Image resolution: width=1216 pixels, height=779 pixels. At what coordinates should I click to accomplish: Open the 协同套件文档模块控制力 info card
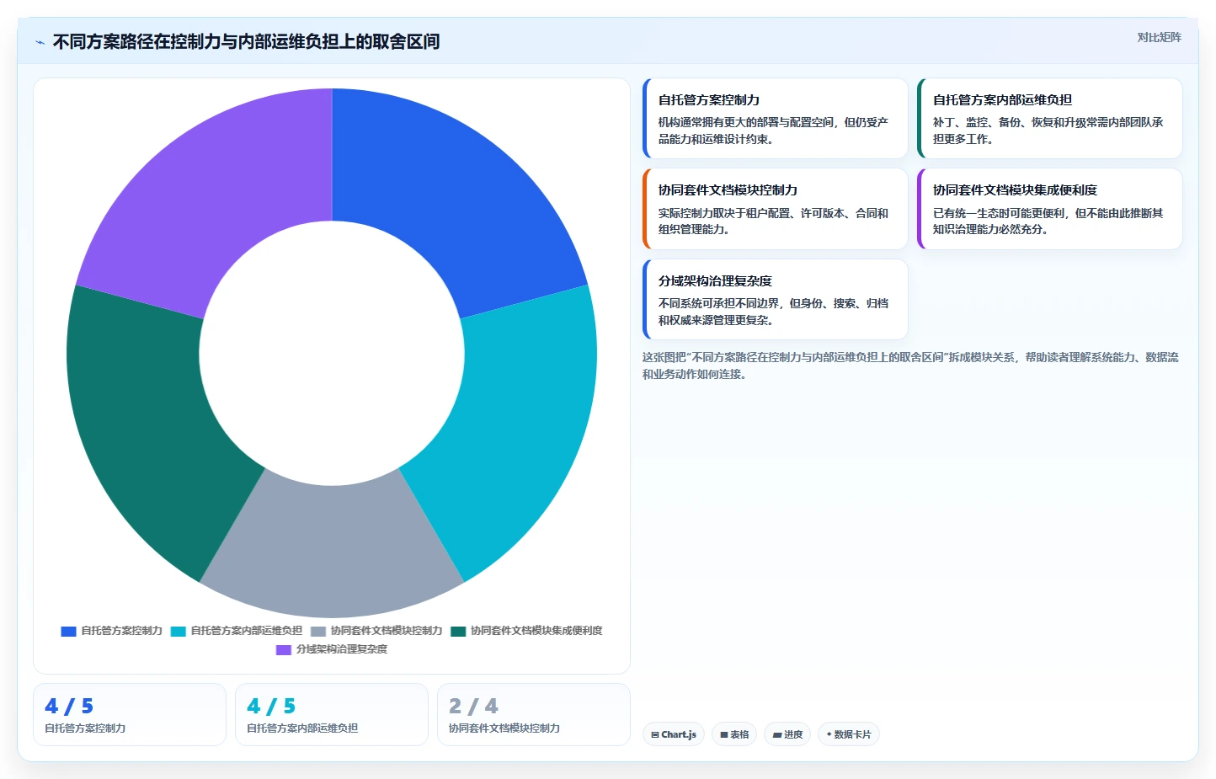(x=775, y=209)
